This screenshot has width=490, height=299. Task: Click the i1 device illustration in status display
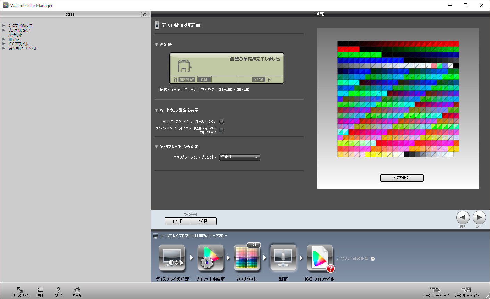pyautogui.click(x=184, y=66)
